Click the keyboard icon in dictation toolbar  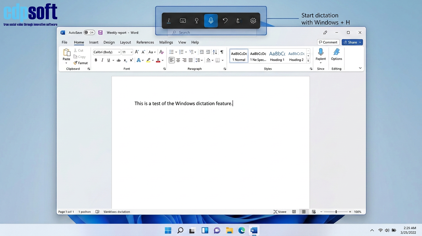183,21
